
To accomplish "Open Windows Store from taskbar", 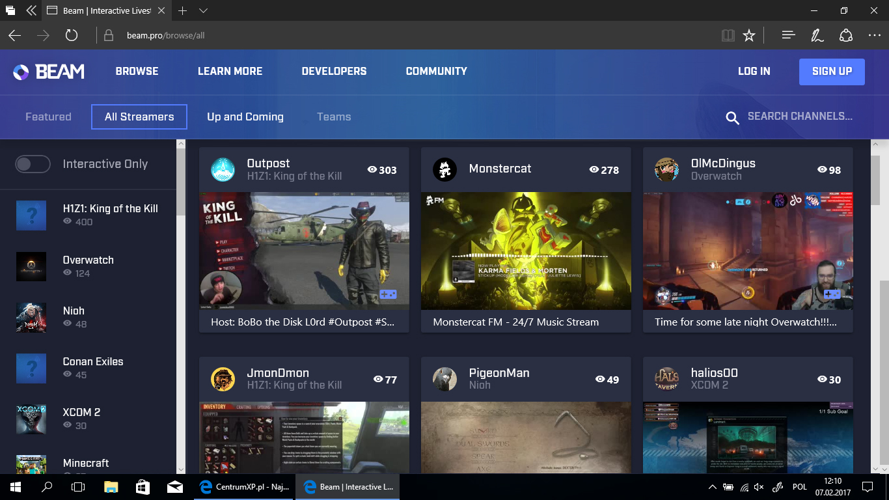I will pos(143,486).
